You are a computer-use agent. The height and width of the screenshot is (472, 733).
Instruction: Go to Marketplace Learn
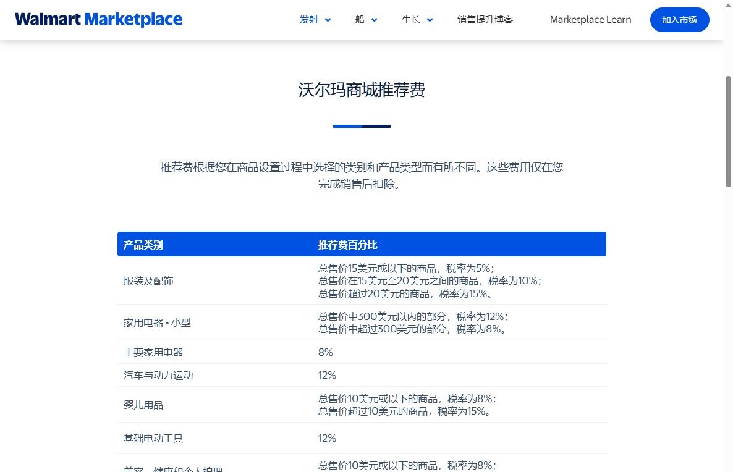coord(590,20)
